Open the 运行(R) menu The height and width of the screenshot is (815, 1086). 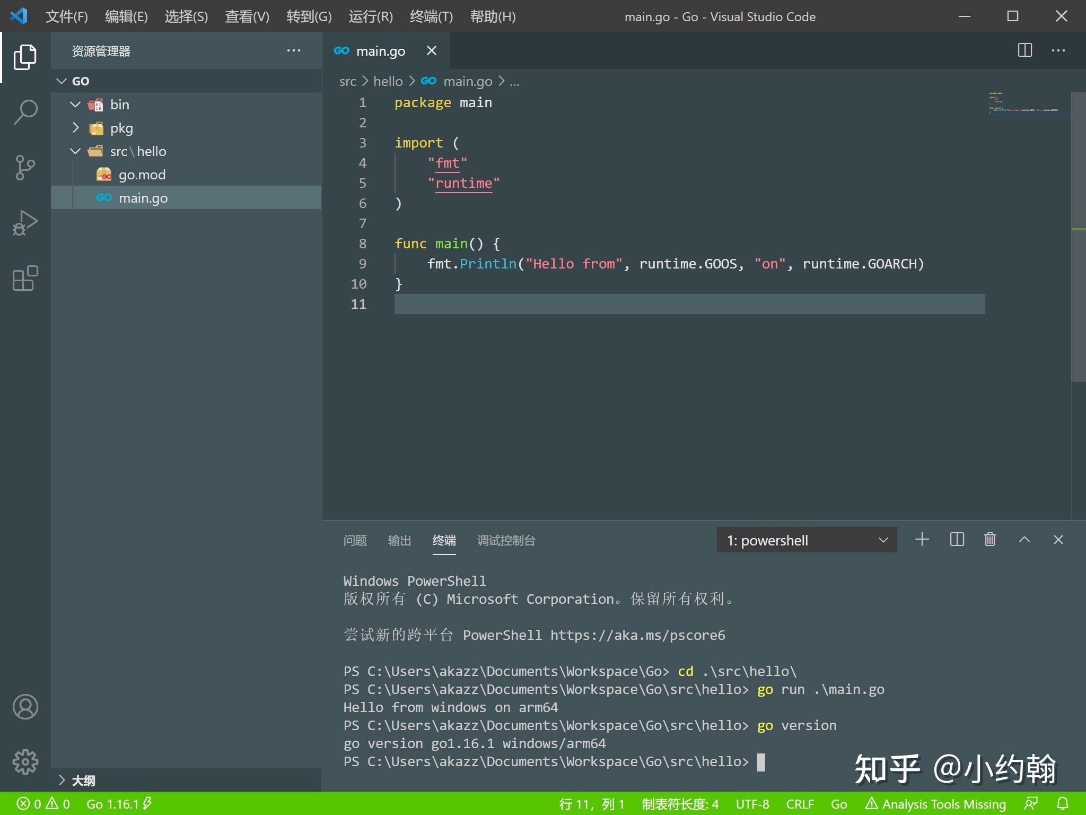click(x=371, y=16)
